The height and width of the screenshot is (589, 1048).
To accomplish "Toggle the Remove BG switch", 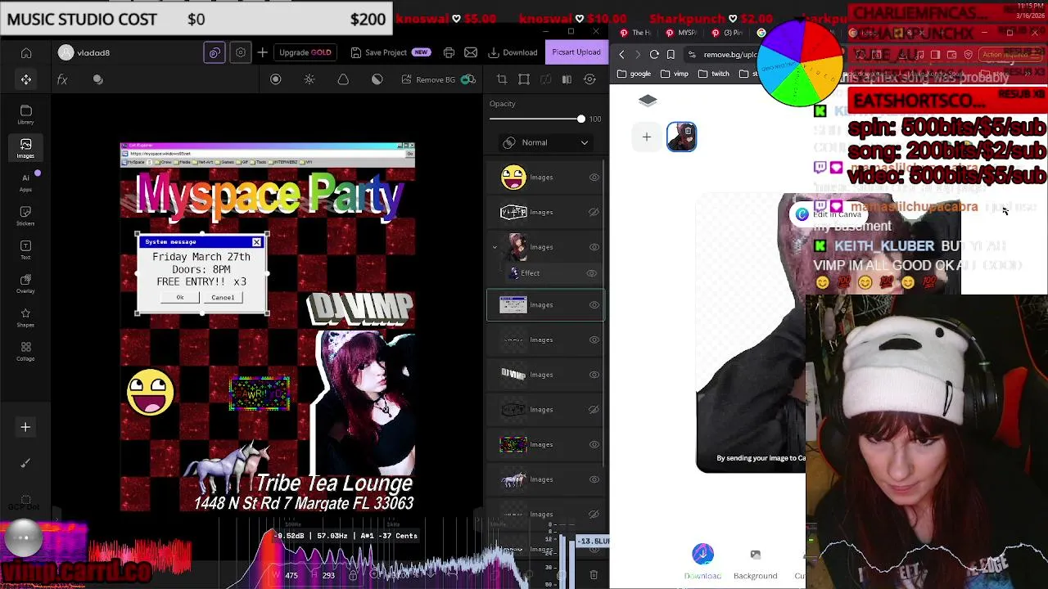I will pyautogui.click(x=468, y=79).
